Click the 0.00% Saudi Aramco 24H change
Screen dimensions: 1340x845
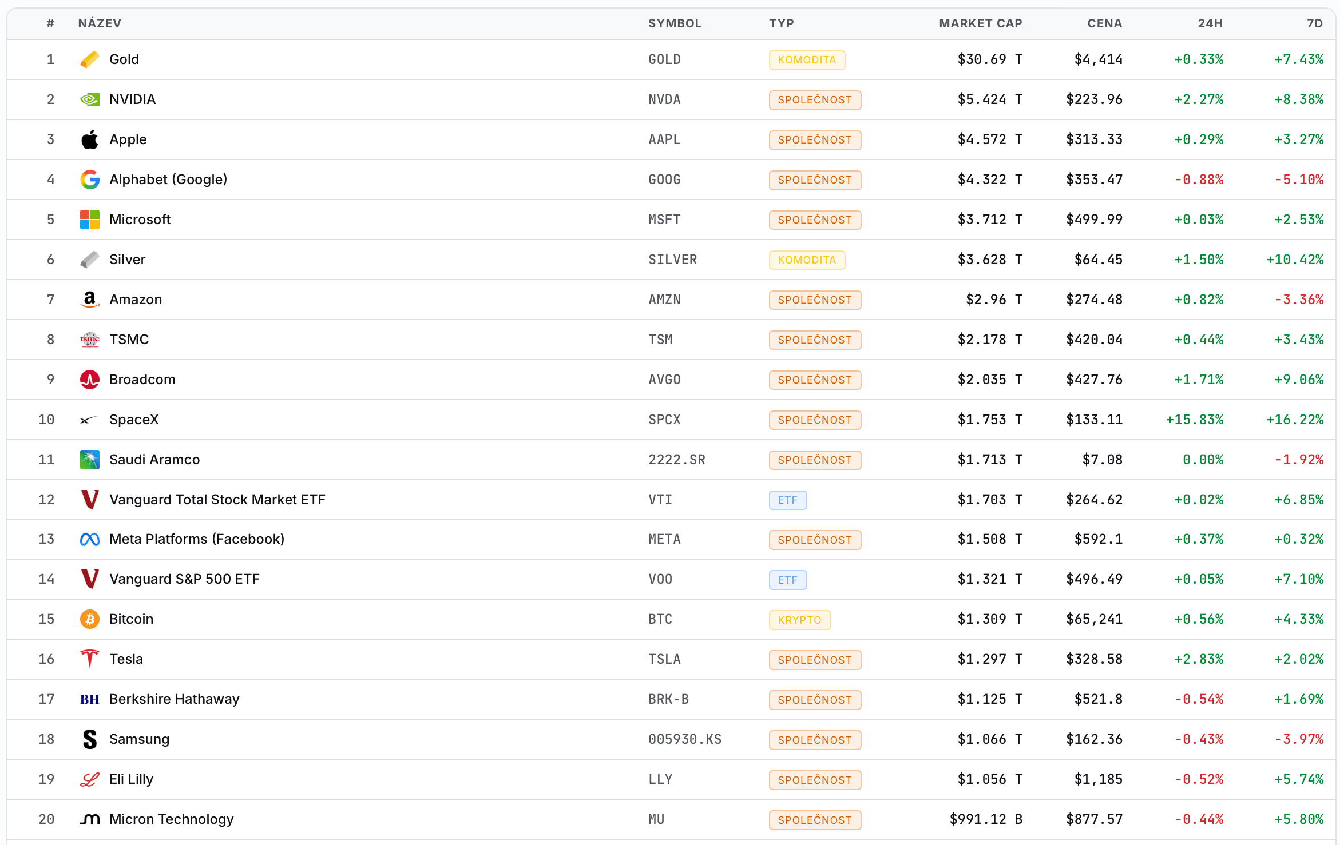[1203, 460]
